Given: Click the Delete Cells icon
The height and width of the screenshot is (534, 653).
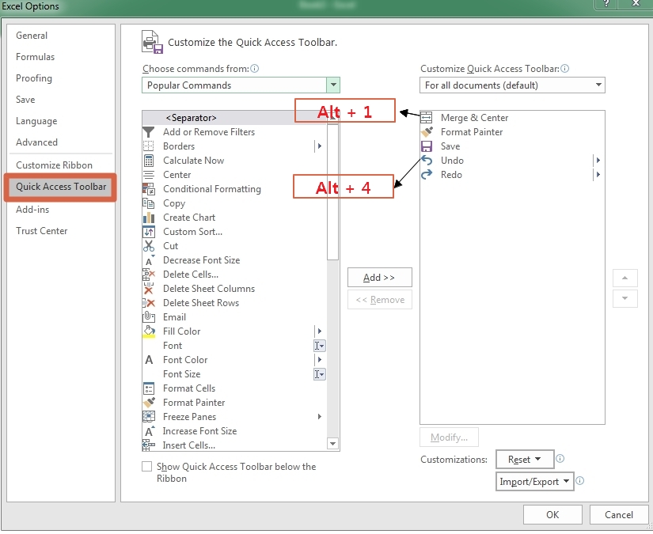Looking at the screenshot, I should point(148,275).
